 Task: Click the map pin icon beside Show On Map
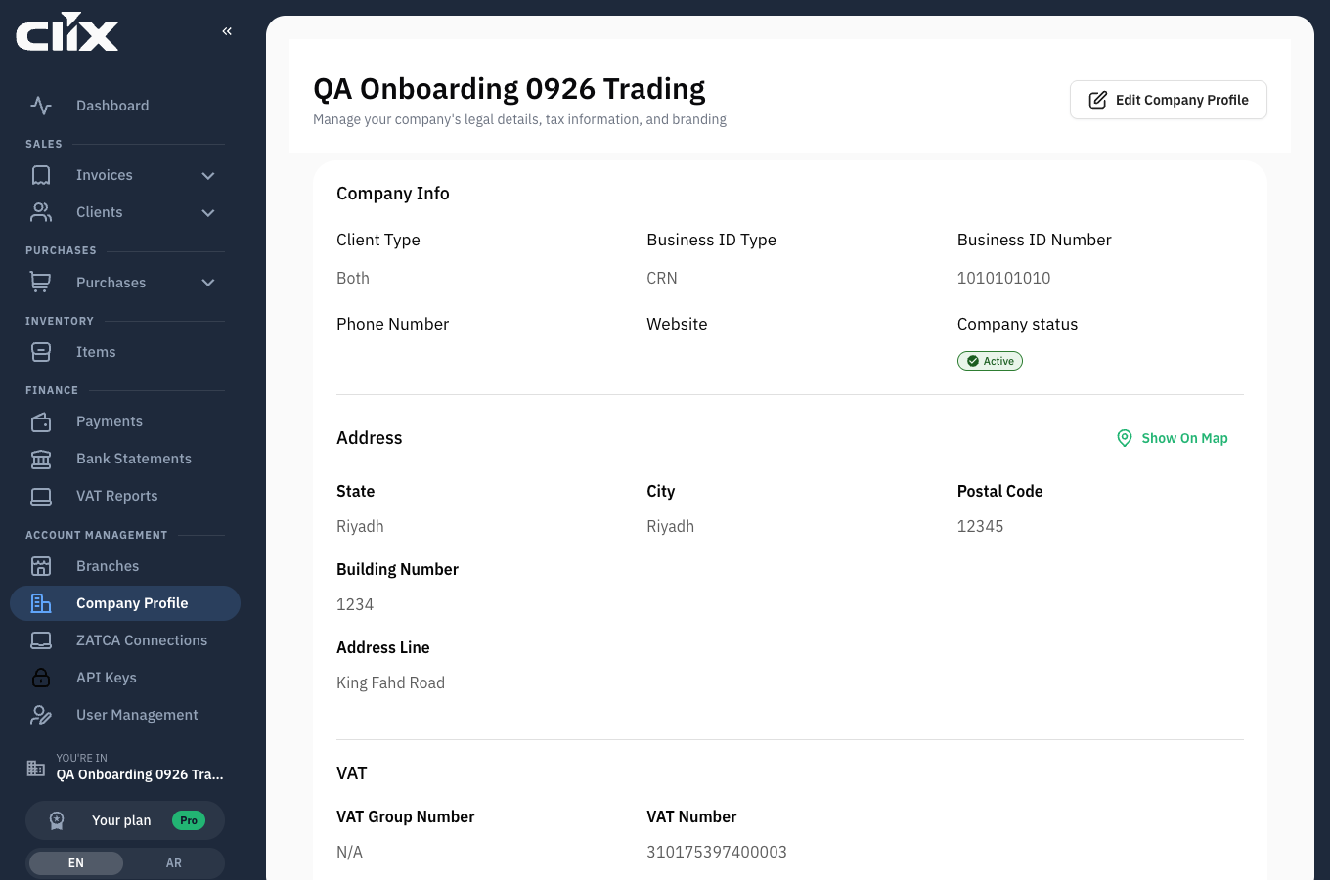point(1125,438)
